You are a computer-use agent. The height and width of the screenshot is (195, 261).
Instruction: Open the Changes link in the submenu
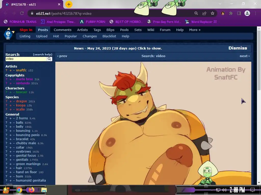point(90,36)
